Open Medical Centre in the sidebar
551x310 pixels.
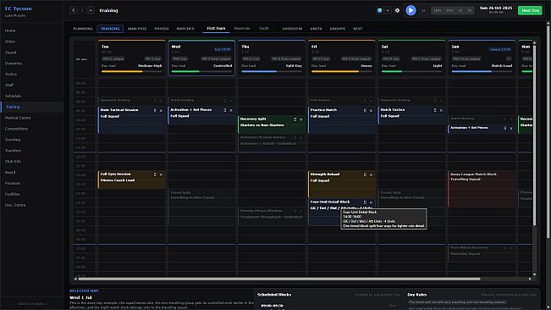(18, 118)
